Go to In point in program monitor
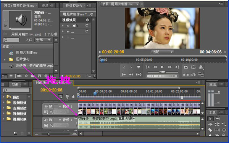The height and width of the screenshot is (143, 229). pyautogui.click(x=124, y=74)
